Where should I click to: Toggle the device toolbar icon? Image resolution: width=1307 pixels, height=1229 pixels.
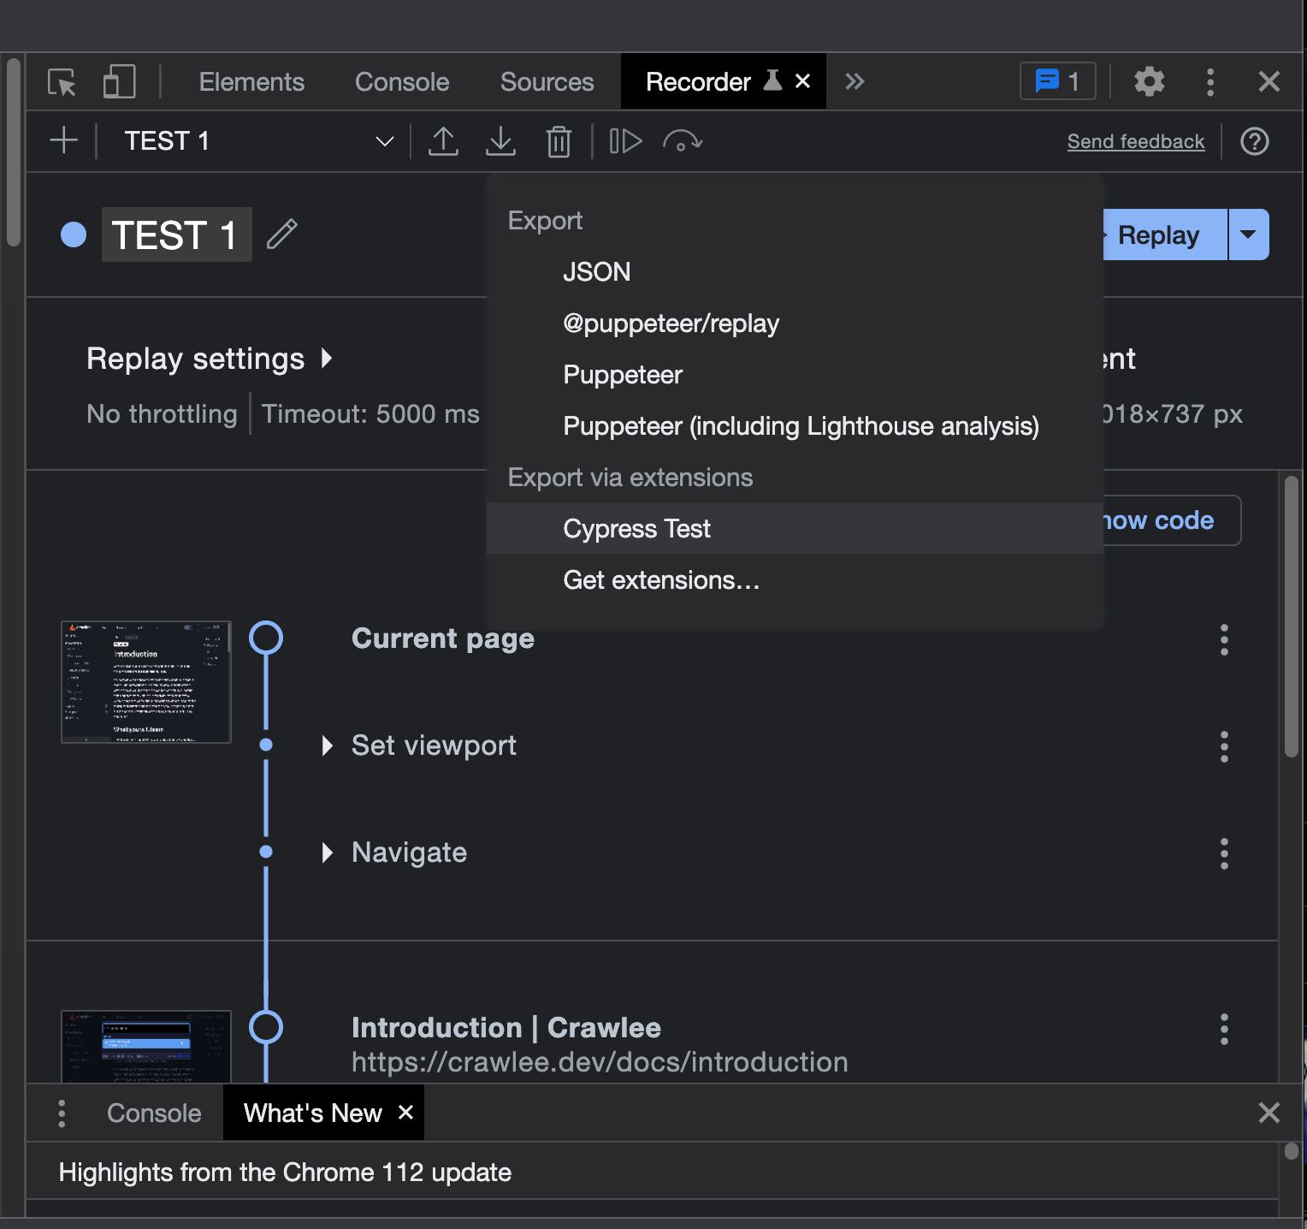coord(119,82)
